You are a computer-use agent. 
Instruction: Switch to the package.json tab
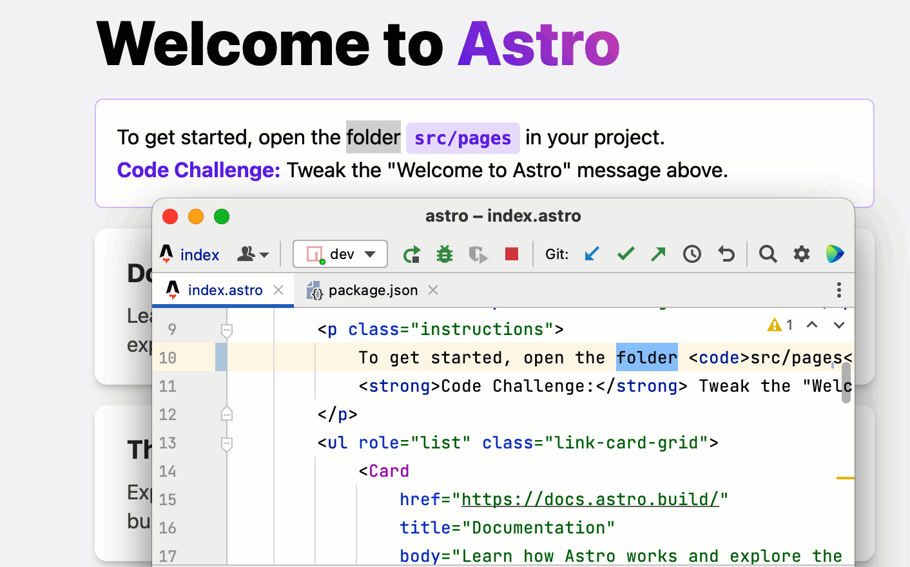[x=373, y=290]
